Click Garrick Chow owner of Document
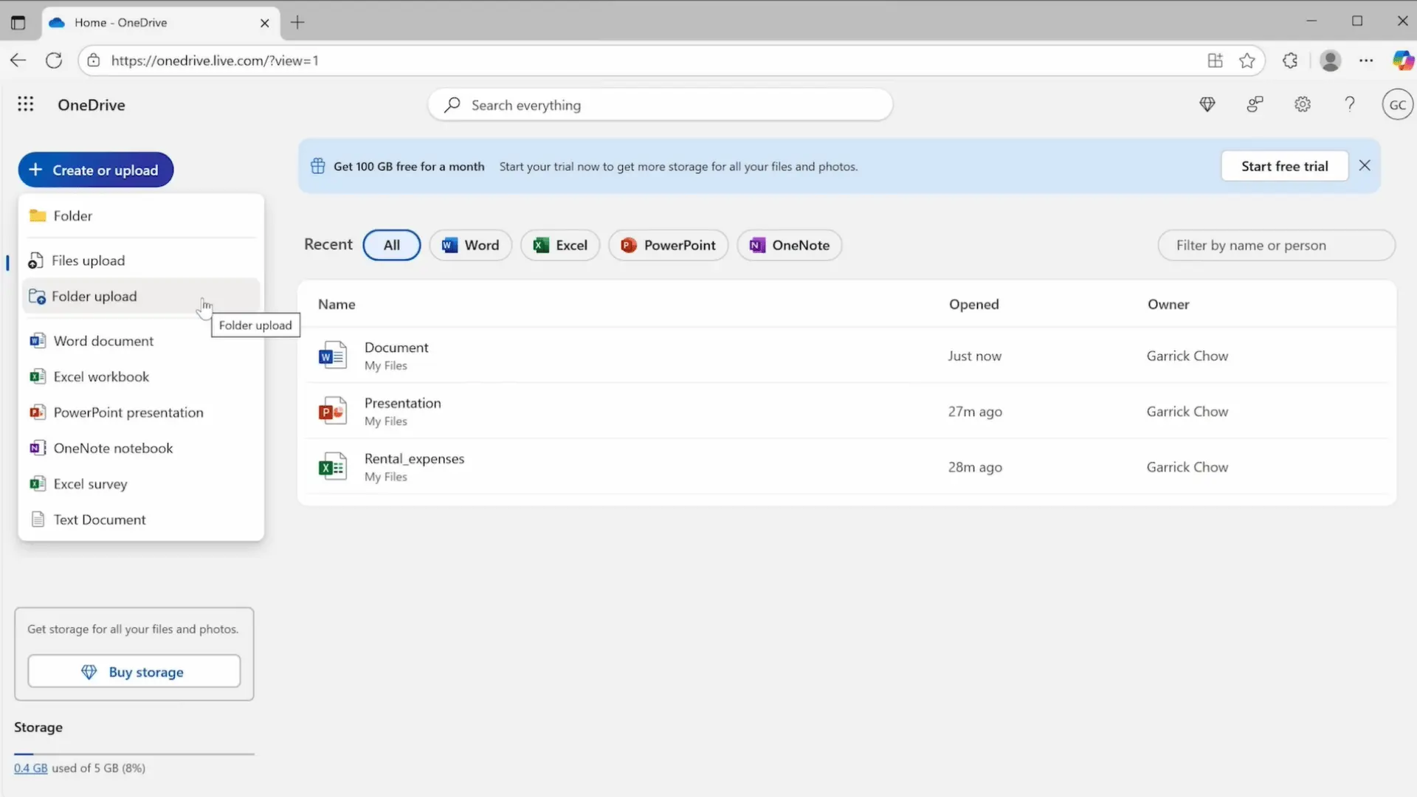Image resolution: width=1417 pixels, height=797 pixels. click(x=1187, y=356)
